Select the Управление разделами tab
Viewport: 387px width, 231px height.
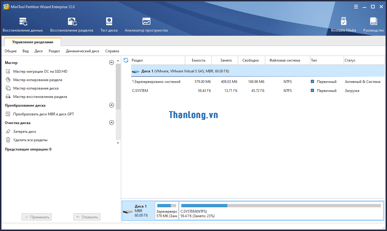click(x=33, y=42)
